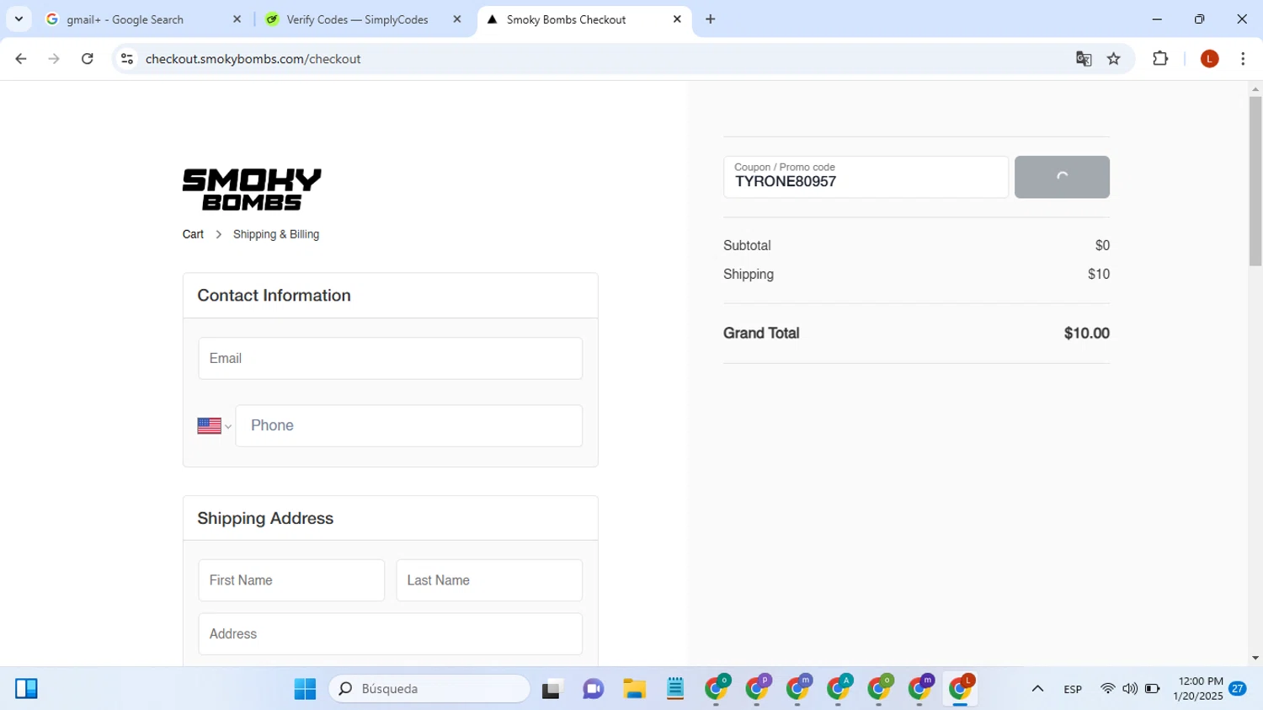
Task: Open the Chrome profile A taskbar icon
Action: point(839,689)
